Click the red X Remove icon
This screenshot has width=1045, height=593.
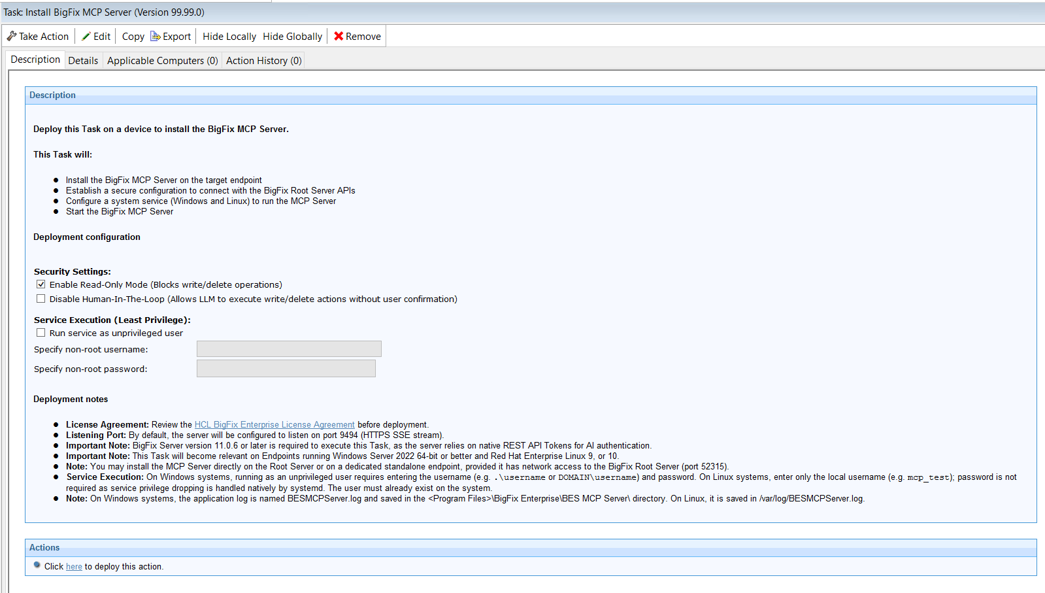click(x=339, y=37)
